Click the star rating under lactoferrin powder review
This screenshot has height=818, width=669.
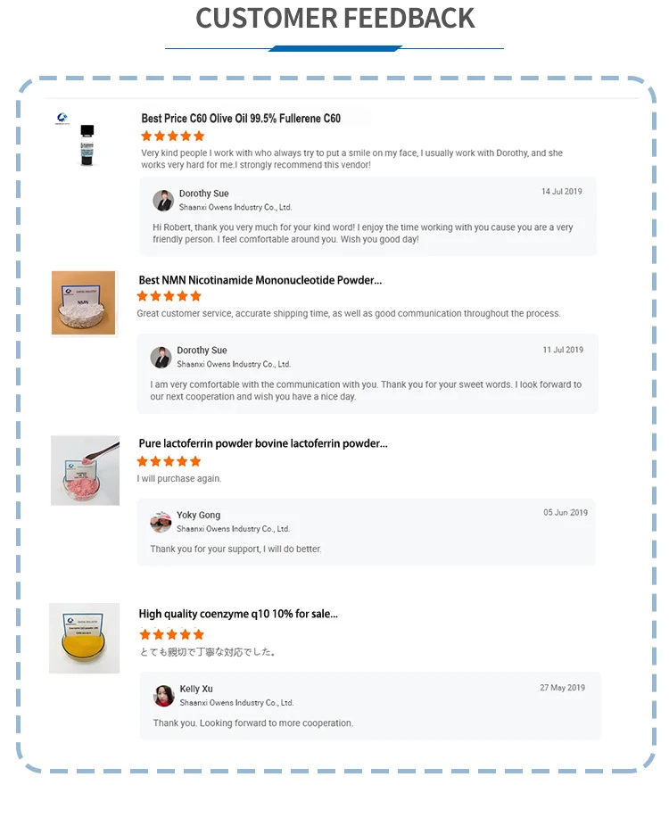169,461
